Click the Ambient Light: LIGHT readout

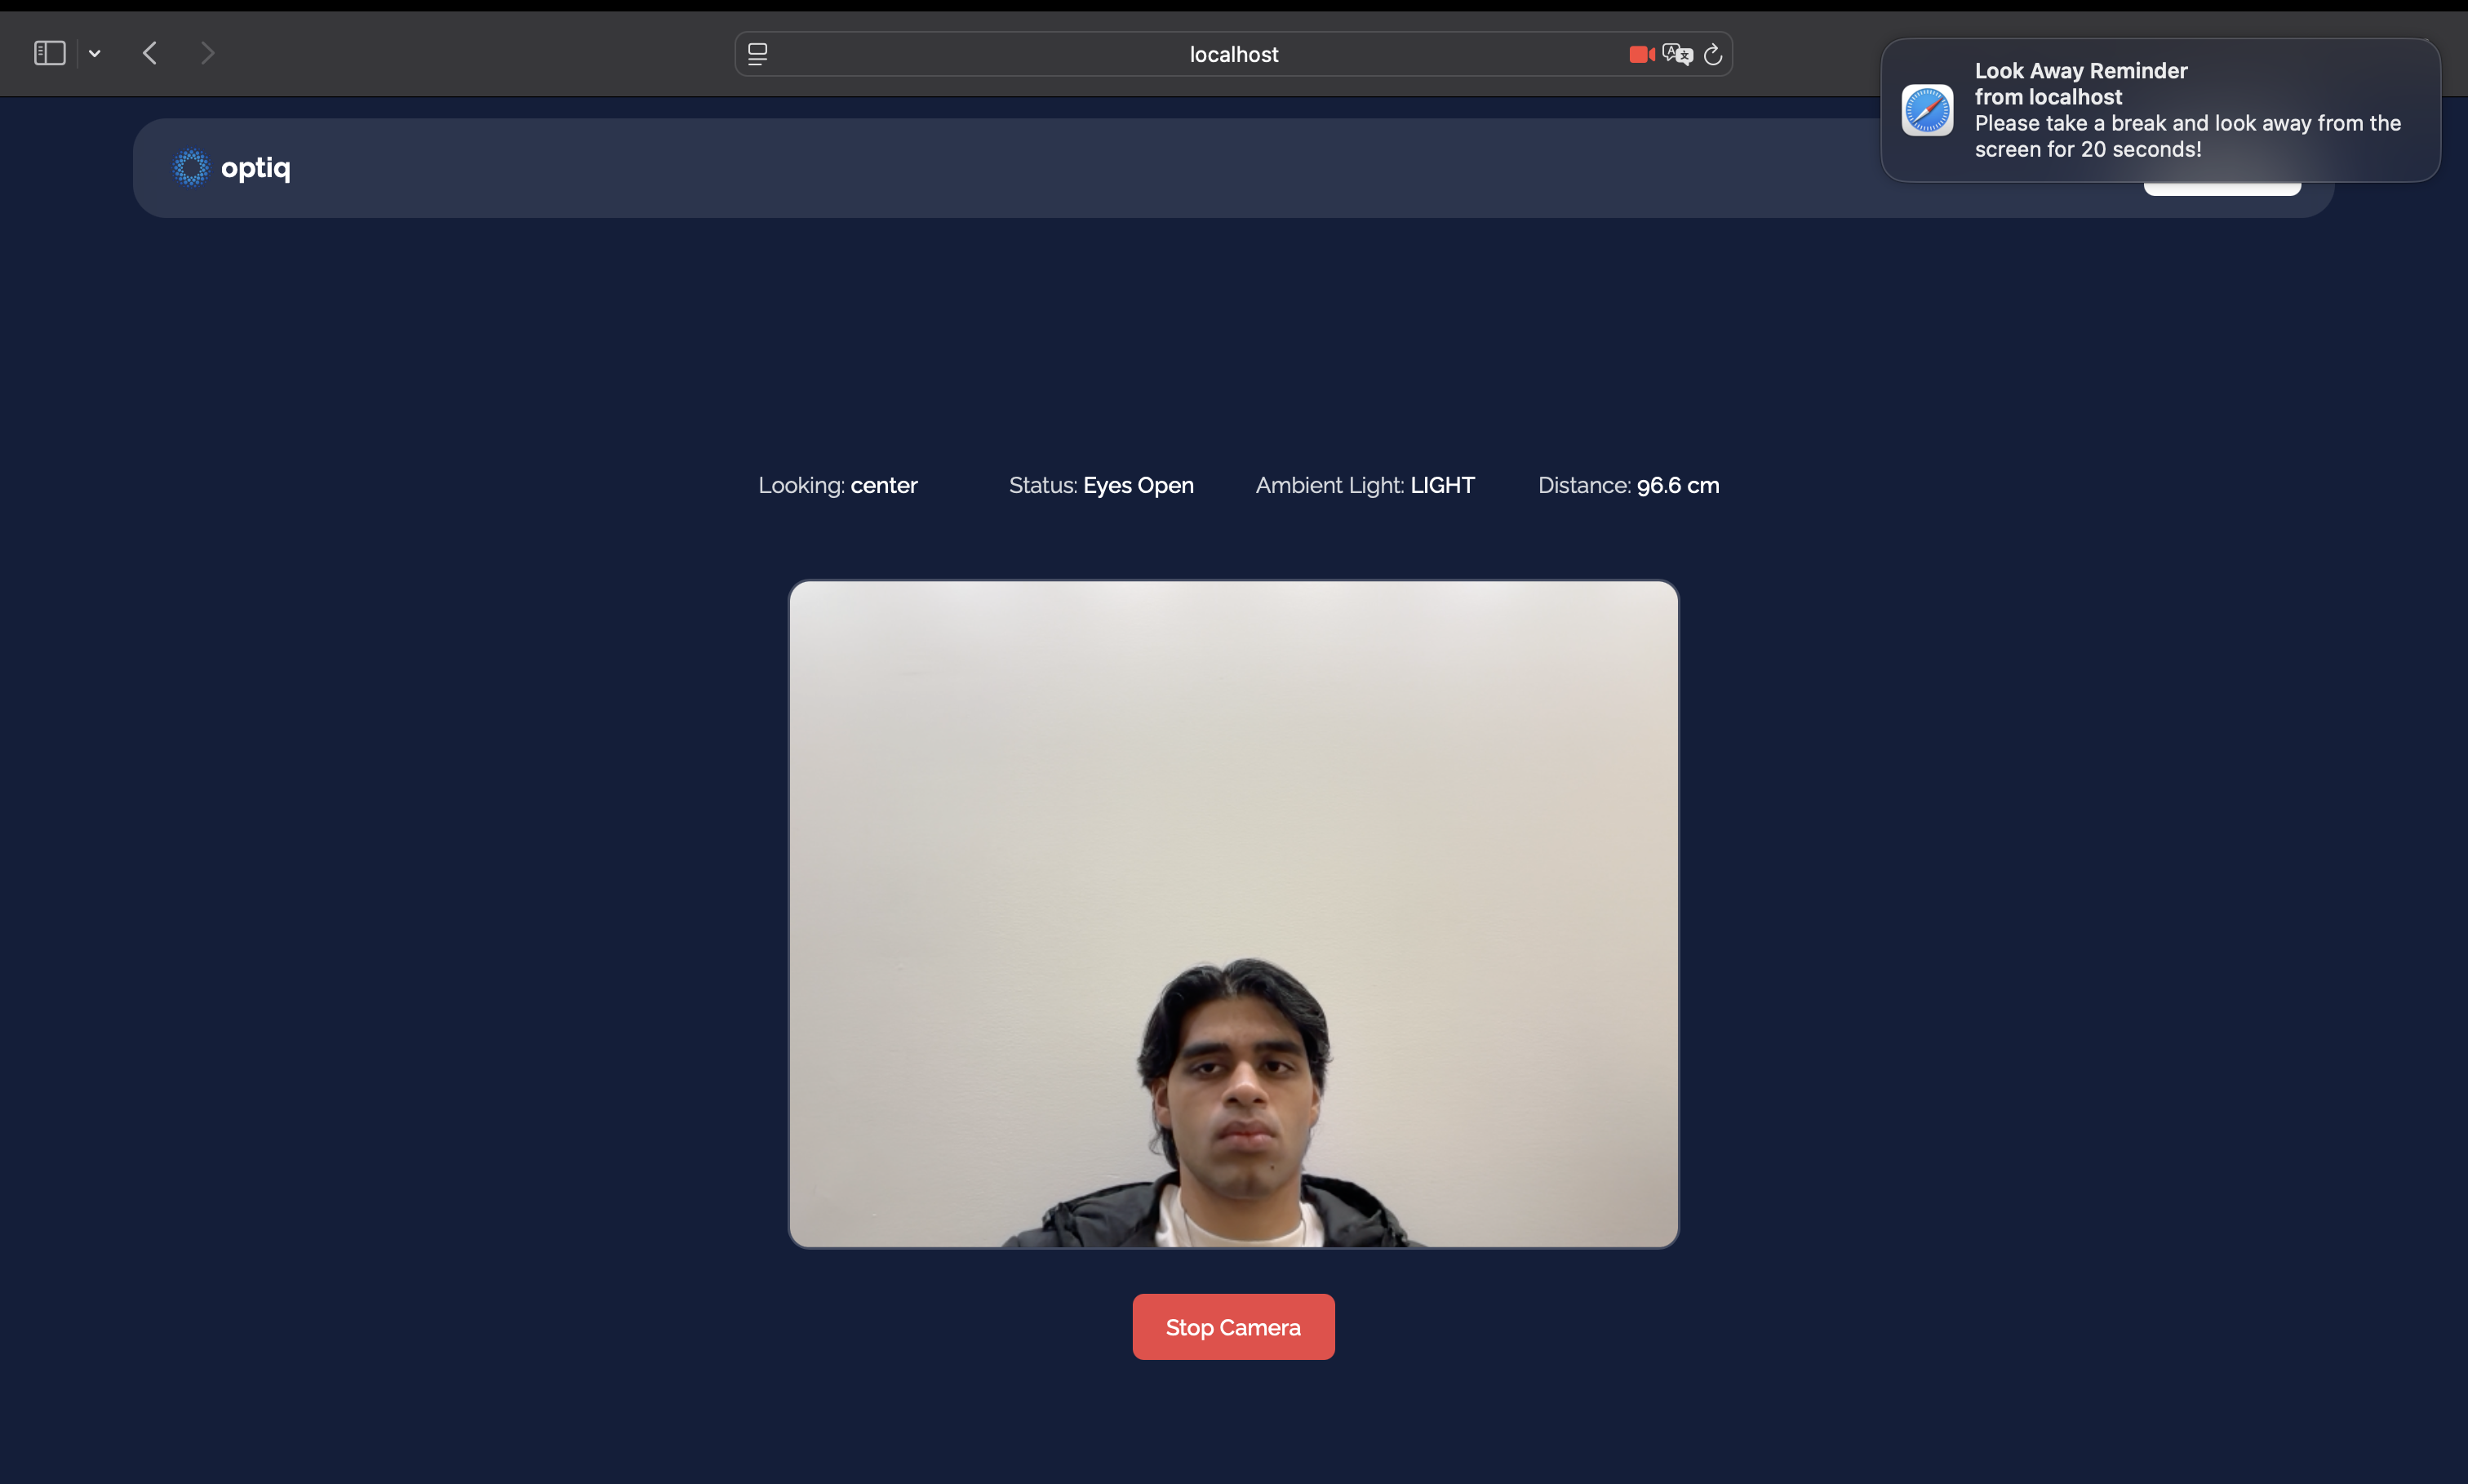click(x=1365, y=485)
